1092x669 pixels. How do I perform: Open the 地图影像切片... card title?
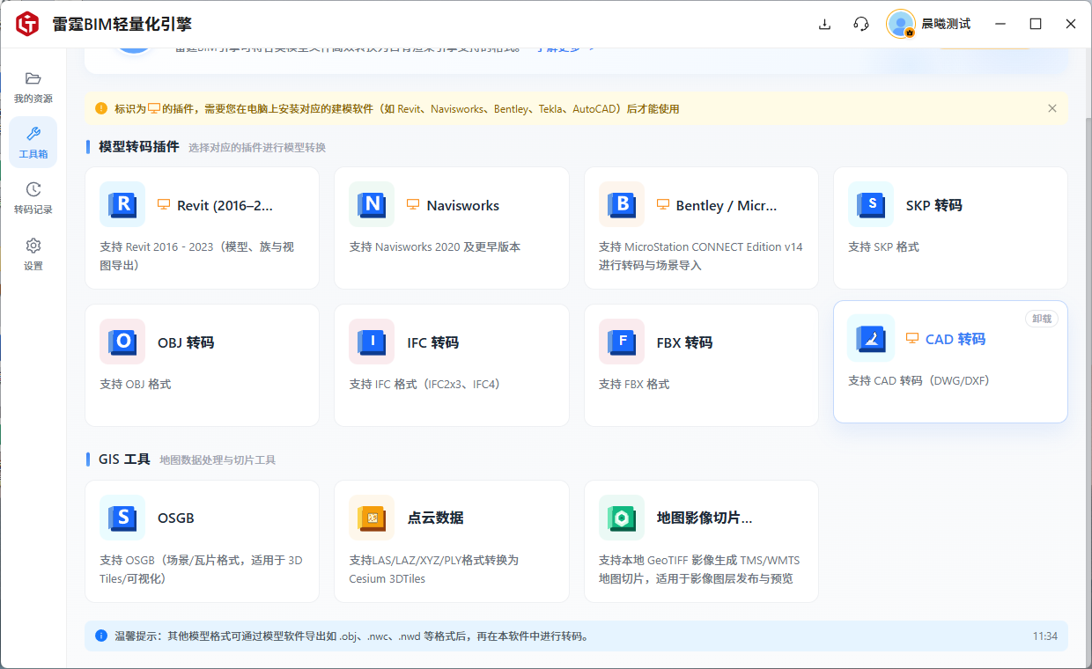tap(705, 518)
